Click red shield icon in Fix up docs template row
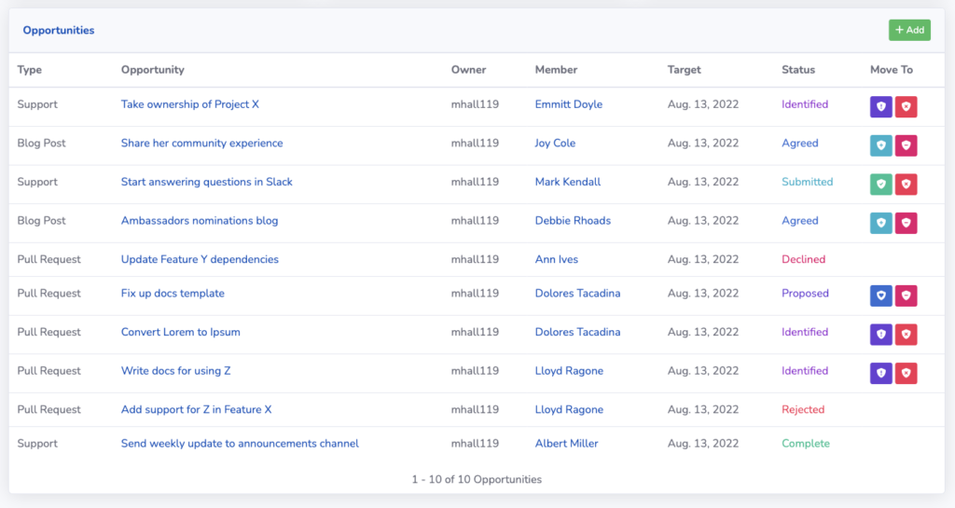Image resolution: width=955 pixels, height=508 pixels. click(906, 295)
